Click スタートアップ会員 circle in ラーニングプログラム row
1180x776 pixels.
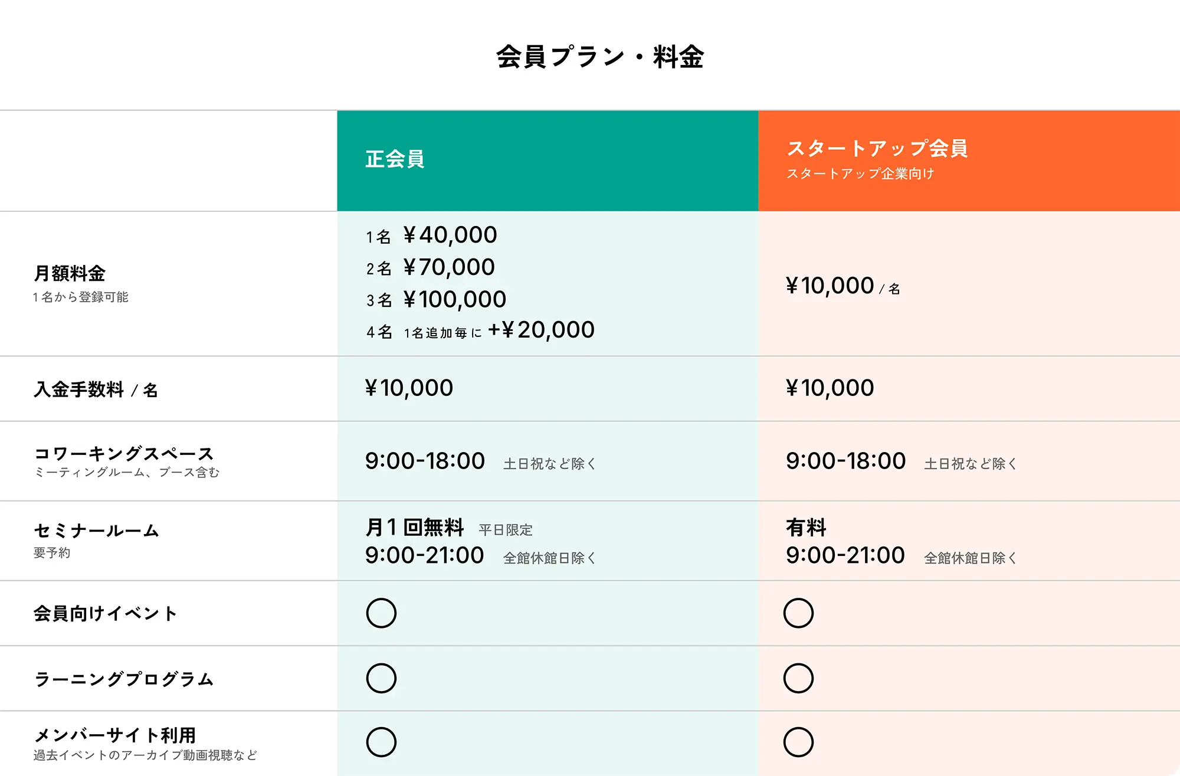point(798,678)
